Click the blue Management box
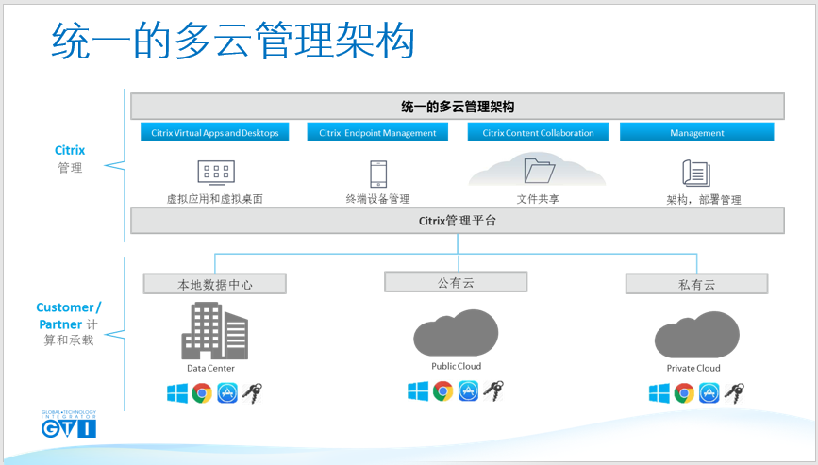Viewport: 818px width, 465px height. [696, 133]
